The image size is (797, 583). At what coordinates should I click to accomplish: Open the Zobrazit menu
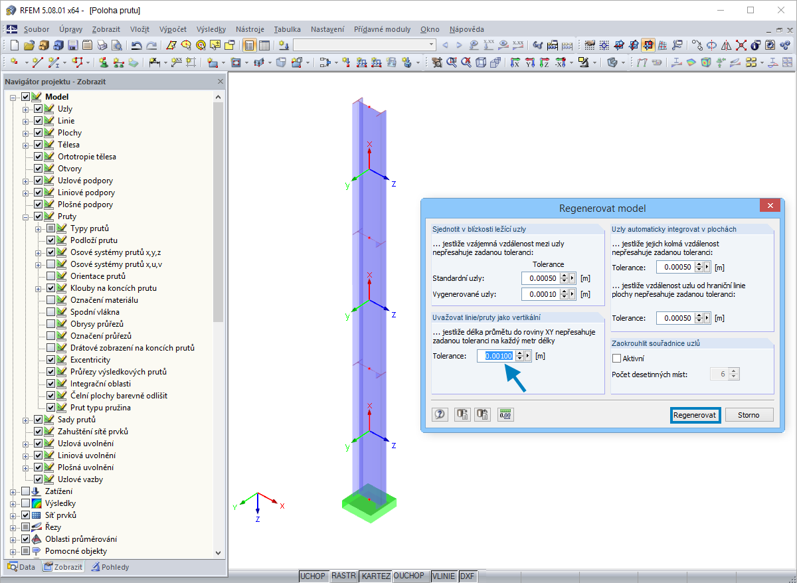coord(106,29)
